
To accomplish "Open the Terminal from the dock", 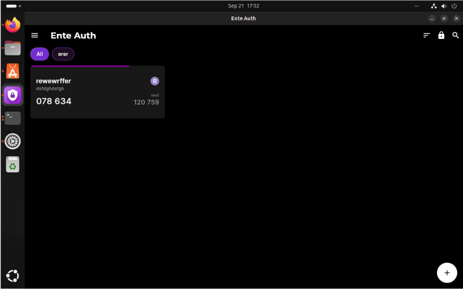I will 12,118.
